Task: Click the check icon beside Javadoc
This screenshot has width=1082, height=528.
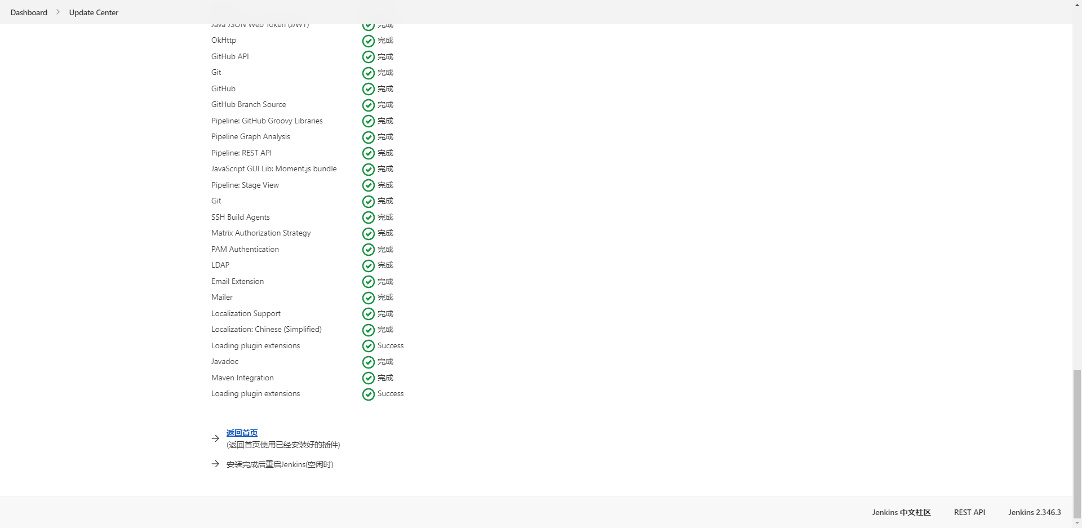Action: (x=369, y=362)
